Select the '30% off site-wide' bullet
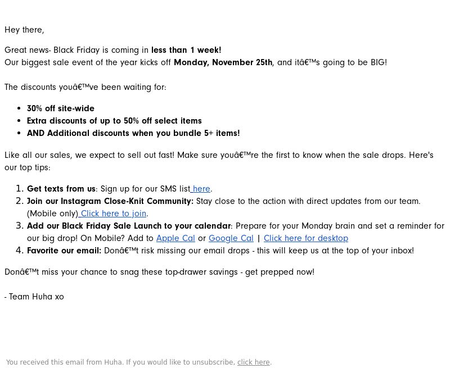Viewport: 450px width, 368px height. click(61, 108)
